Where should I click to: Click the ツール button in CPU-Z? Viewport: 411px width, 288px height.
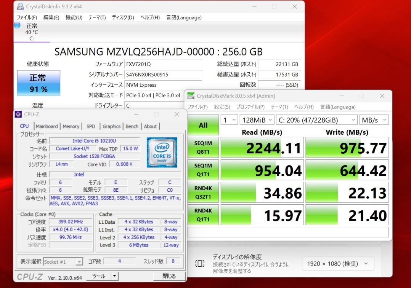click(x=98, y=276)
